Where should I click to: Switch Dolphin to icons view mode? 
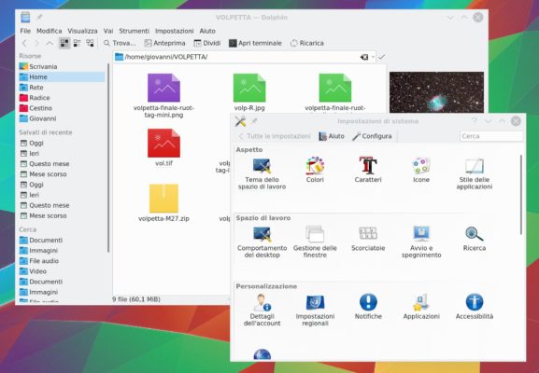pyautogui.click(x=64, y=43)
